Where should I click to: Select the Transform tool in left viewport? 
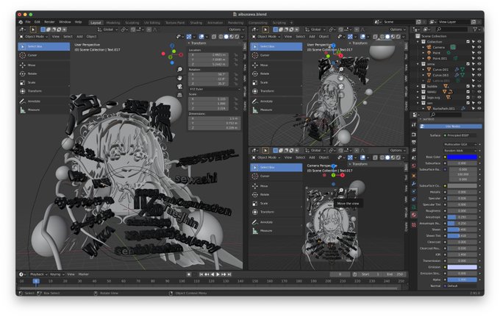tap(43, 91)
